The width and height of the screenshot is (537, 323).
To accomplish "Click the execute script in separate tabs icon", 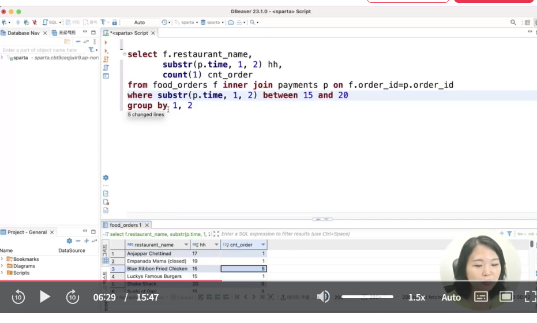I will [106, 67].
